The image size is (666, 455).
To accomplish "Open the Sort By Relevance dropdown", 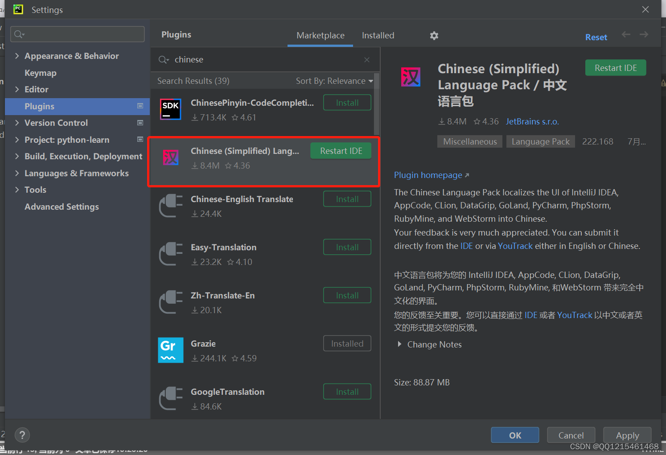I will pyautogui.click(x=334, y=81).
